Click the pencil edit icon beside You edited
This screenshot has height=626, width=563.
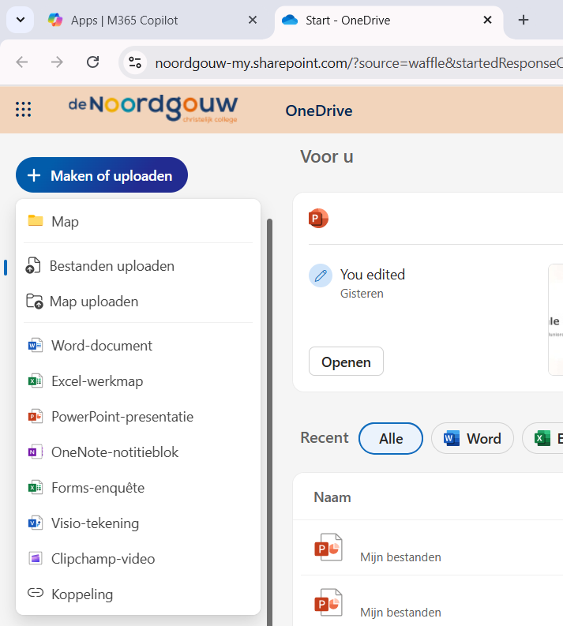coord(321,276)
